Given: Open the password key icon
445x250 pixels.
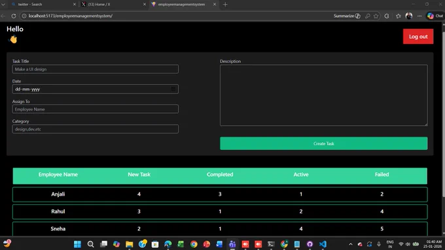Looking at the screenshot, I should (x=368, y=16).
